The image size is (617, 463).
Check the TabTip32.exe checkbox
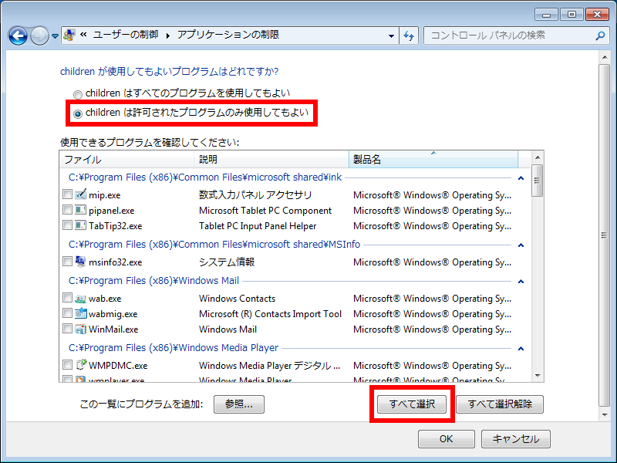tap(67, 225)
